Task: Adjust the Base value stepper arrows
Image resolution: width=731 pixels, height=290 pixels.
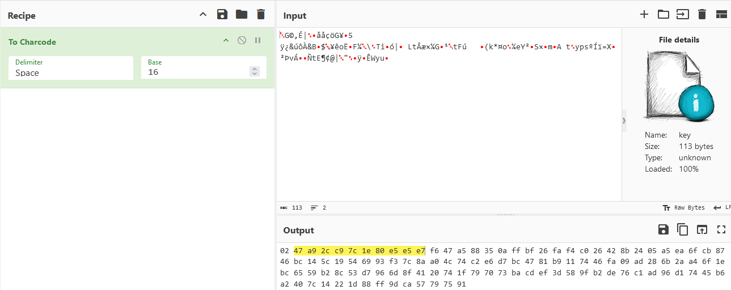Action: [x=255, y=71]
